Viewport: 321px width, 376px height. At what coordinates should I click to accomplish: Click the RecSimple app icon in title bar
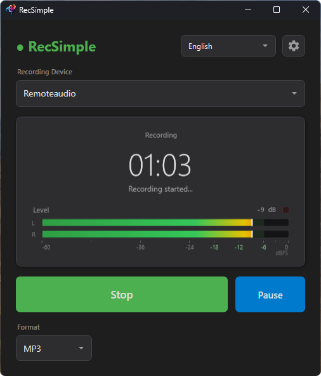(11, 10)
